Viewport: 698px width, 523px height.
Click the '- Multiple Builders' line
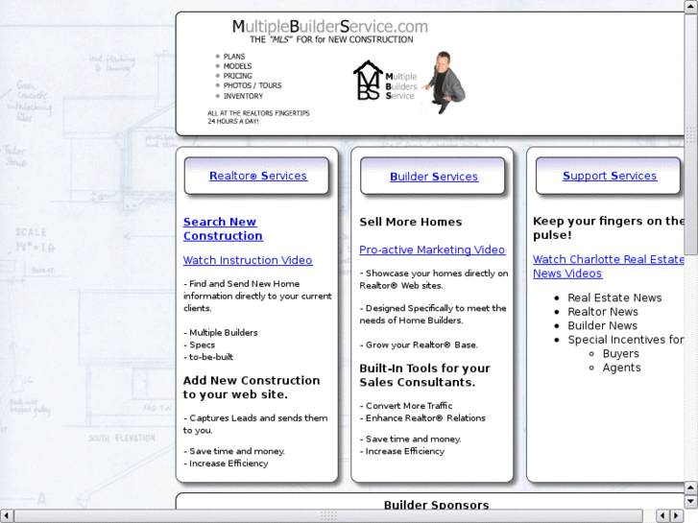221,332
